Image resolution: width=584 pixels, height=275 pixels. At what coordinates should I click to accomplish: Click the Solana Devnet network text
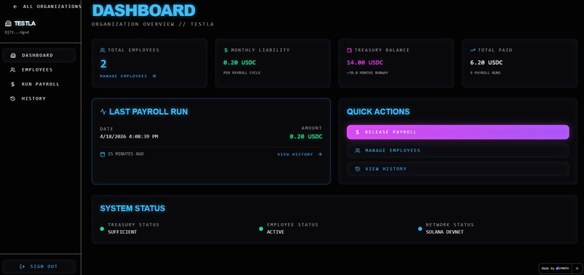click(x=445, y=232)
